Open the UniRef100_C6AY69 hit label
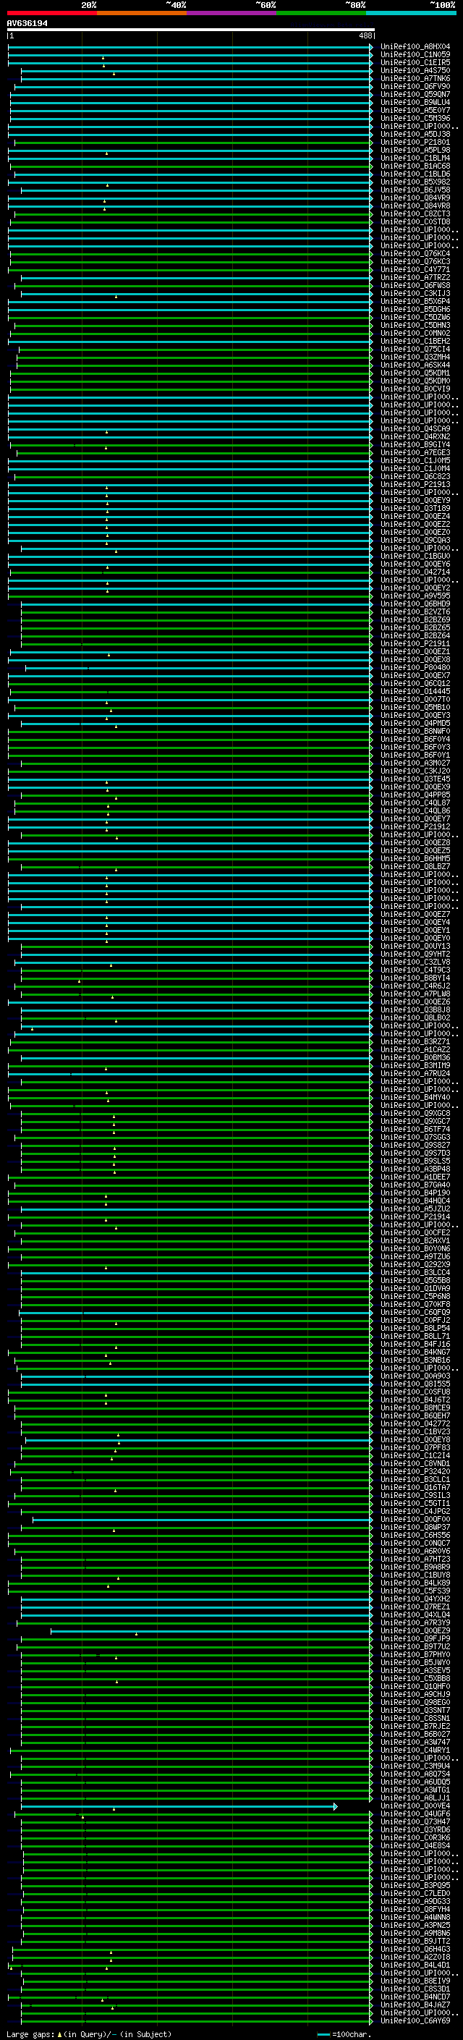463x2040 pixels. (415, 2020)
